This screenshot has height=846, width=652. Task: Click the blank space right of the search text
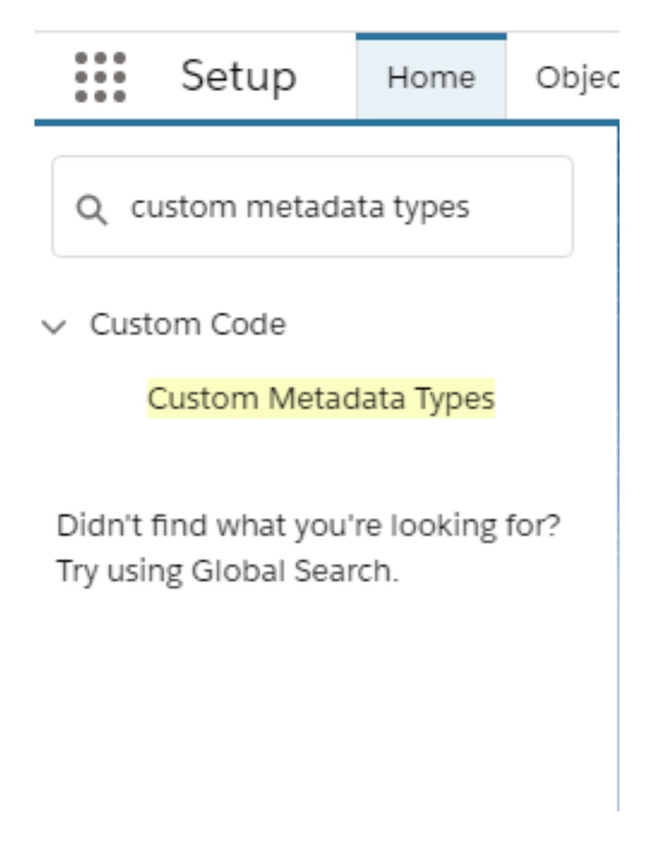[x=523, y=208]
